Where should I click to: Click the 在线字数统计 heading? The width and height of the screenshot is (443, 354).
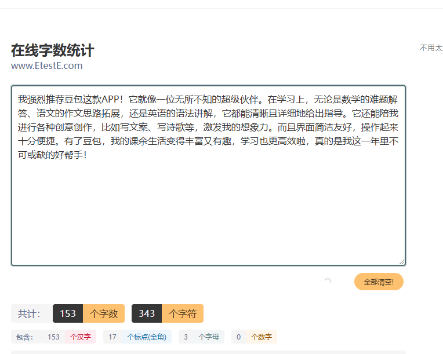(53, 50)
